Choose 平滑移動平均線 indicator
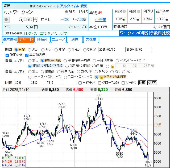This screenshot has height=168, width=170. point(65,61)
